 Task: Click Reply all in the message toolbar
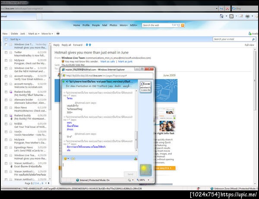(x=66, y=45)
